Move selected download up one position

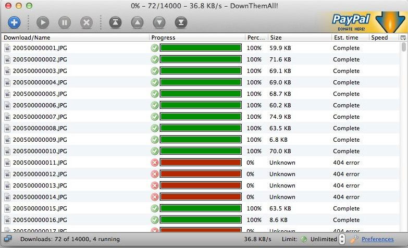(x=138, y=22)
